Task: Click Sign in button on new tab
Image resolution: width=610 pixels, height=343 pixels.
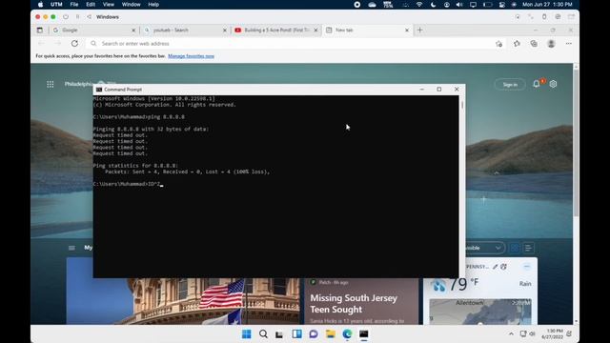Action: coord(510,85)
